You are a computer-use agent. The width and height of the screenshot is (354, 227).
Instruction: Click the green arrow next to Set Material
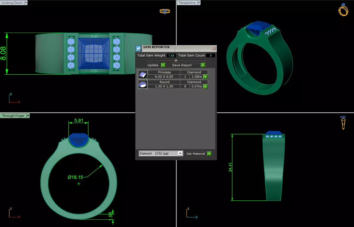click(209, 154)
